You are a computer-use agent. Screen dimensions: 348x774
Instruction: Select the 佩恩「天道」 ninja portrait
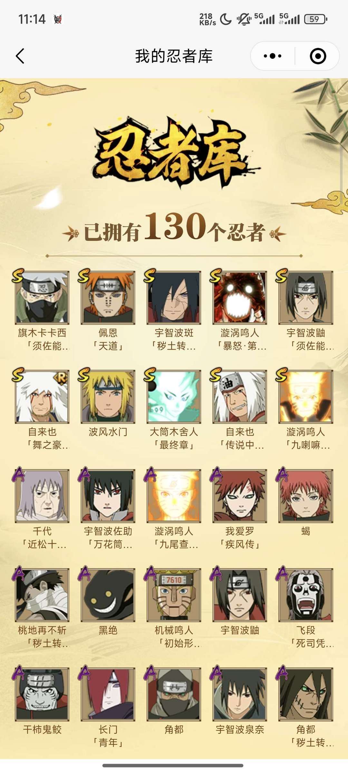[x=108, y=298]
